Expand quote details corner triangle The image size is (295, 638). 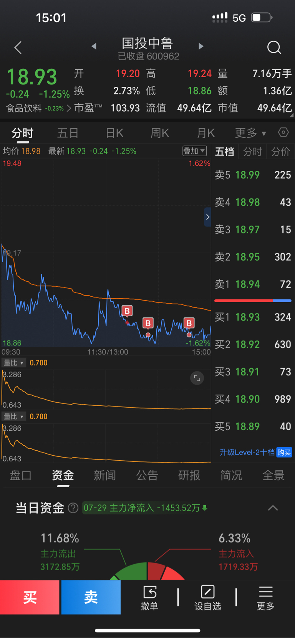[x=291, y=115]
